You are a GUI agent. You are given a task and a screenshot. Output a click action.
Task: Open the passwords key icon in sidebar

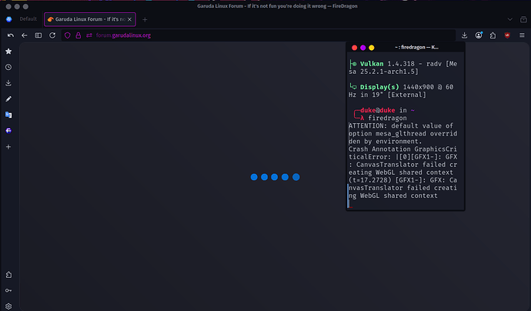[x=8, y=290]
